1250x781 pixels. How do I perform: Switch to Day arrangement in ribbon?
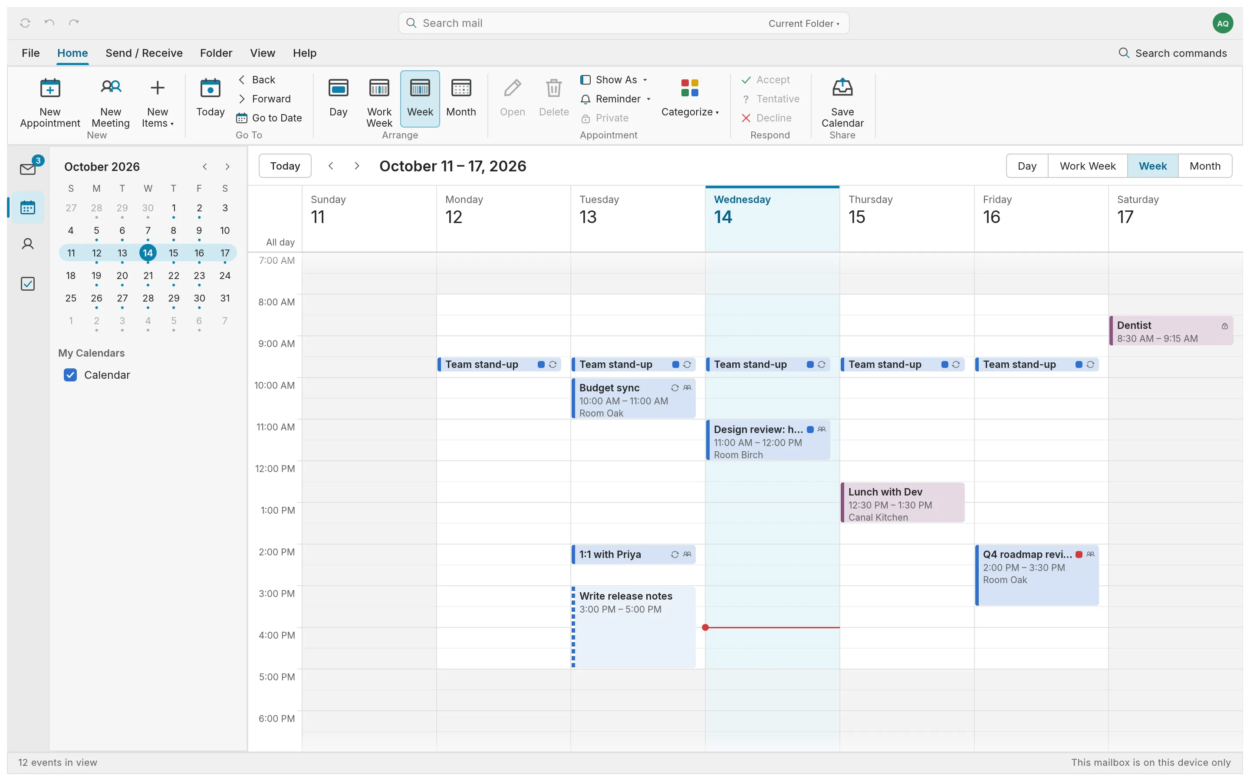pos(339,98)
